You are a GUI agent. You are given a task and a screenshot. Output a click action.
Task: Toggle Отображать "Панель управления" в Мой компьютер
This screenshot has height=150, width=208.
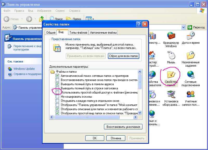click(57, 105)
